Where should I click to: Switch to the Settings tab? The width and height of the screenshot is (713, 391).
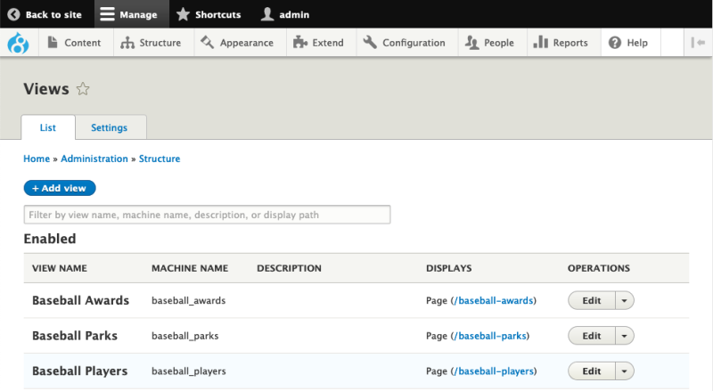[x=109, y=127]
